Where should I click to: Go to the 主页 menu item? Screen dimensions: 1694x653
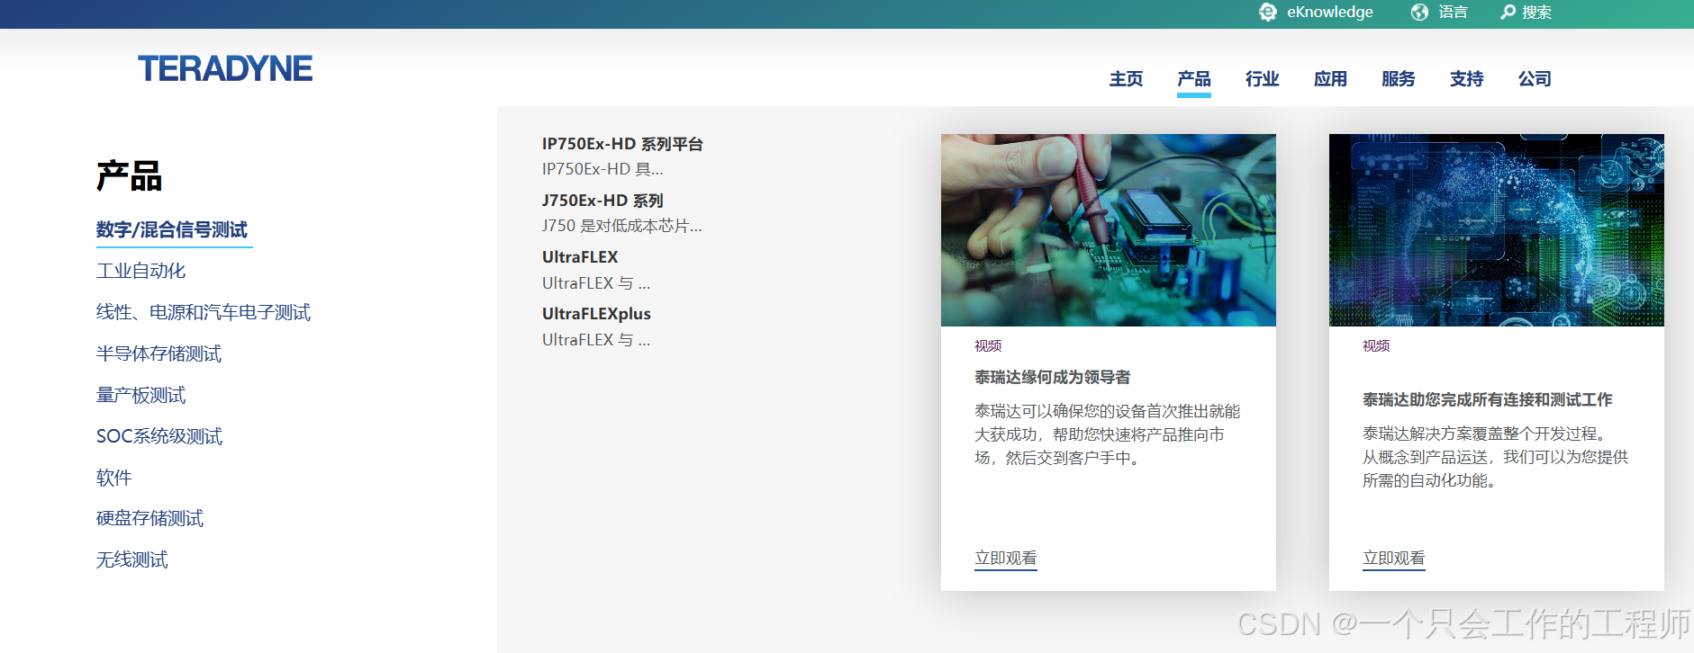tap(1126, 79)
